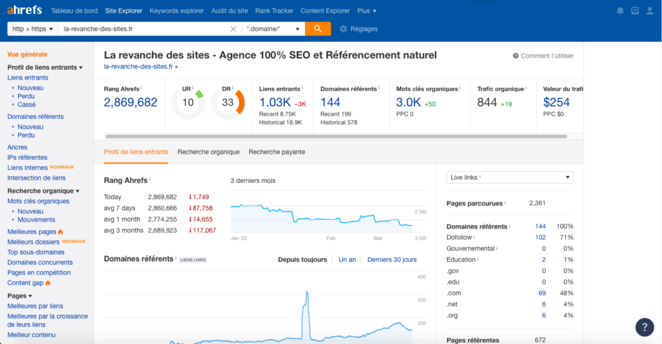Open Content Explorer in top menu
This screenshot has width=662, height=344.
coord(325,11)
